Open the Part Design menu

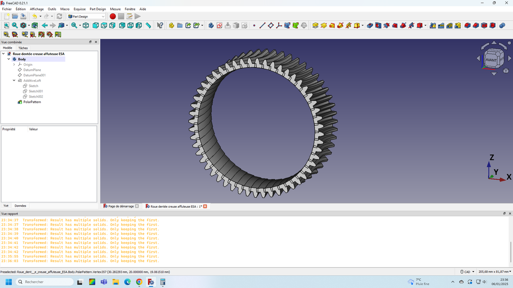(98, 9)
